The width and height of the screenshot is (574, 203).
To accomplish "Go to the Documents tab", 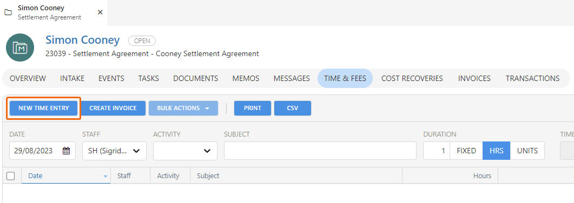I will tap(195, 78).
